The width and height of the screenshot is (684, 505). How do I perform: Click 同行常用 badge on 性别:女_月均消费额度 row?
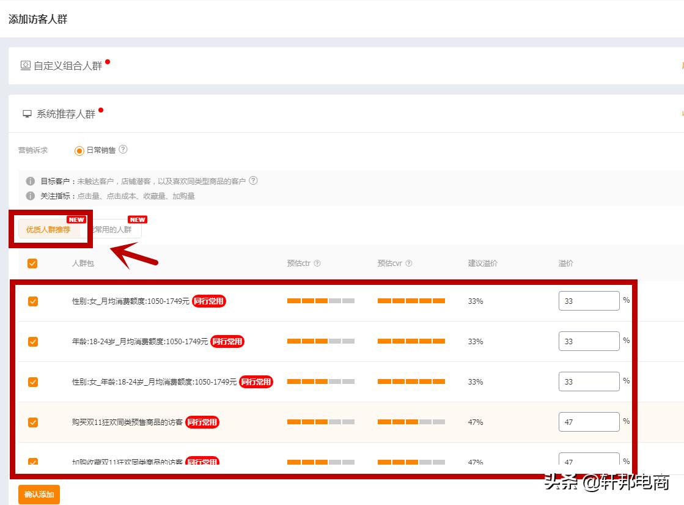pyautogui.click(x=208, y=301)
